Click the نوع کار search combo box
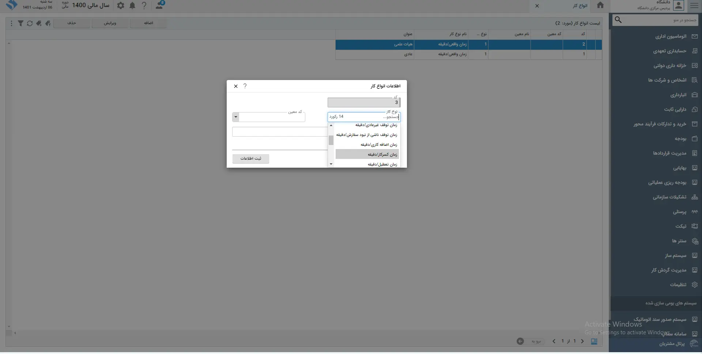Screen dimensions: 702x354 point(364,117)
